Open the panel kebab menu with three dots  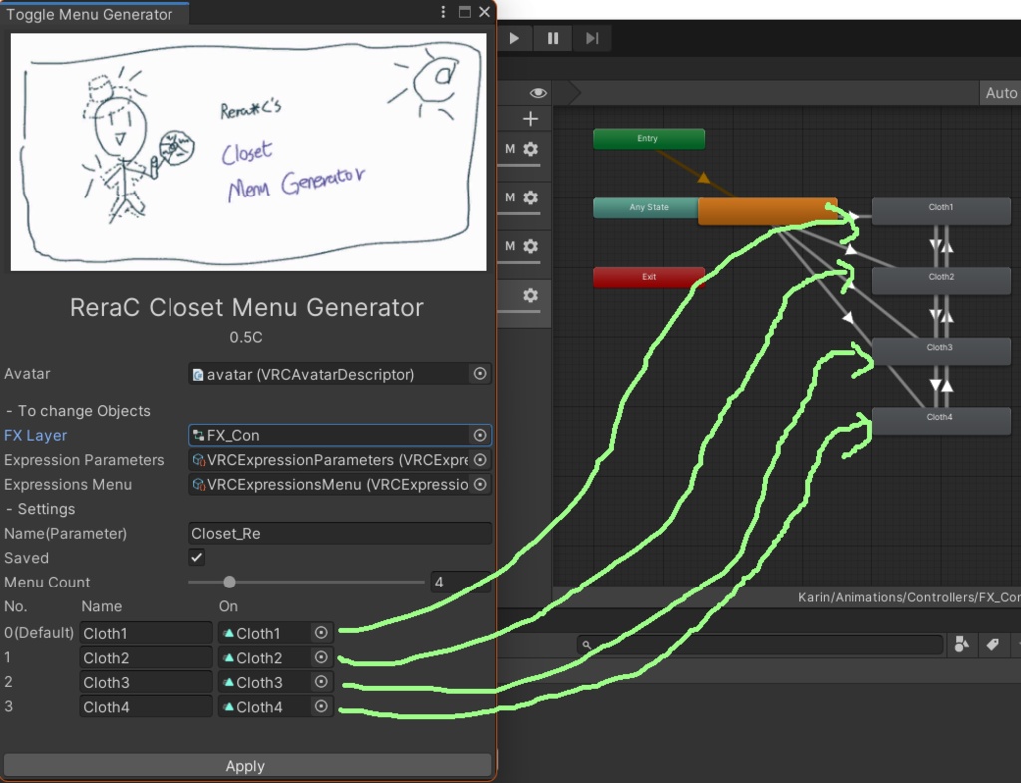coord(442,12)
